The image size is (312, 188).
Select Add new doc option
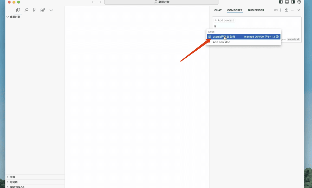[221, 42]
